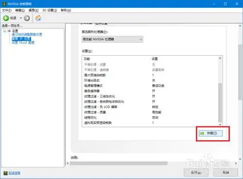Go to the Home page icon

tap(38, 18)
